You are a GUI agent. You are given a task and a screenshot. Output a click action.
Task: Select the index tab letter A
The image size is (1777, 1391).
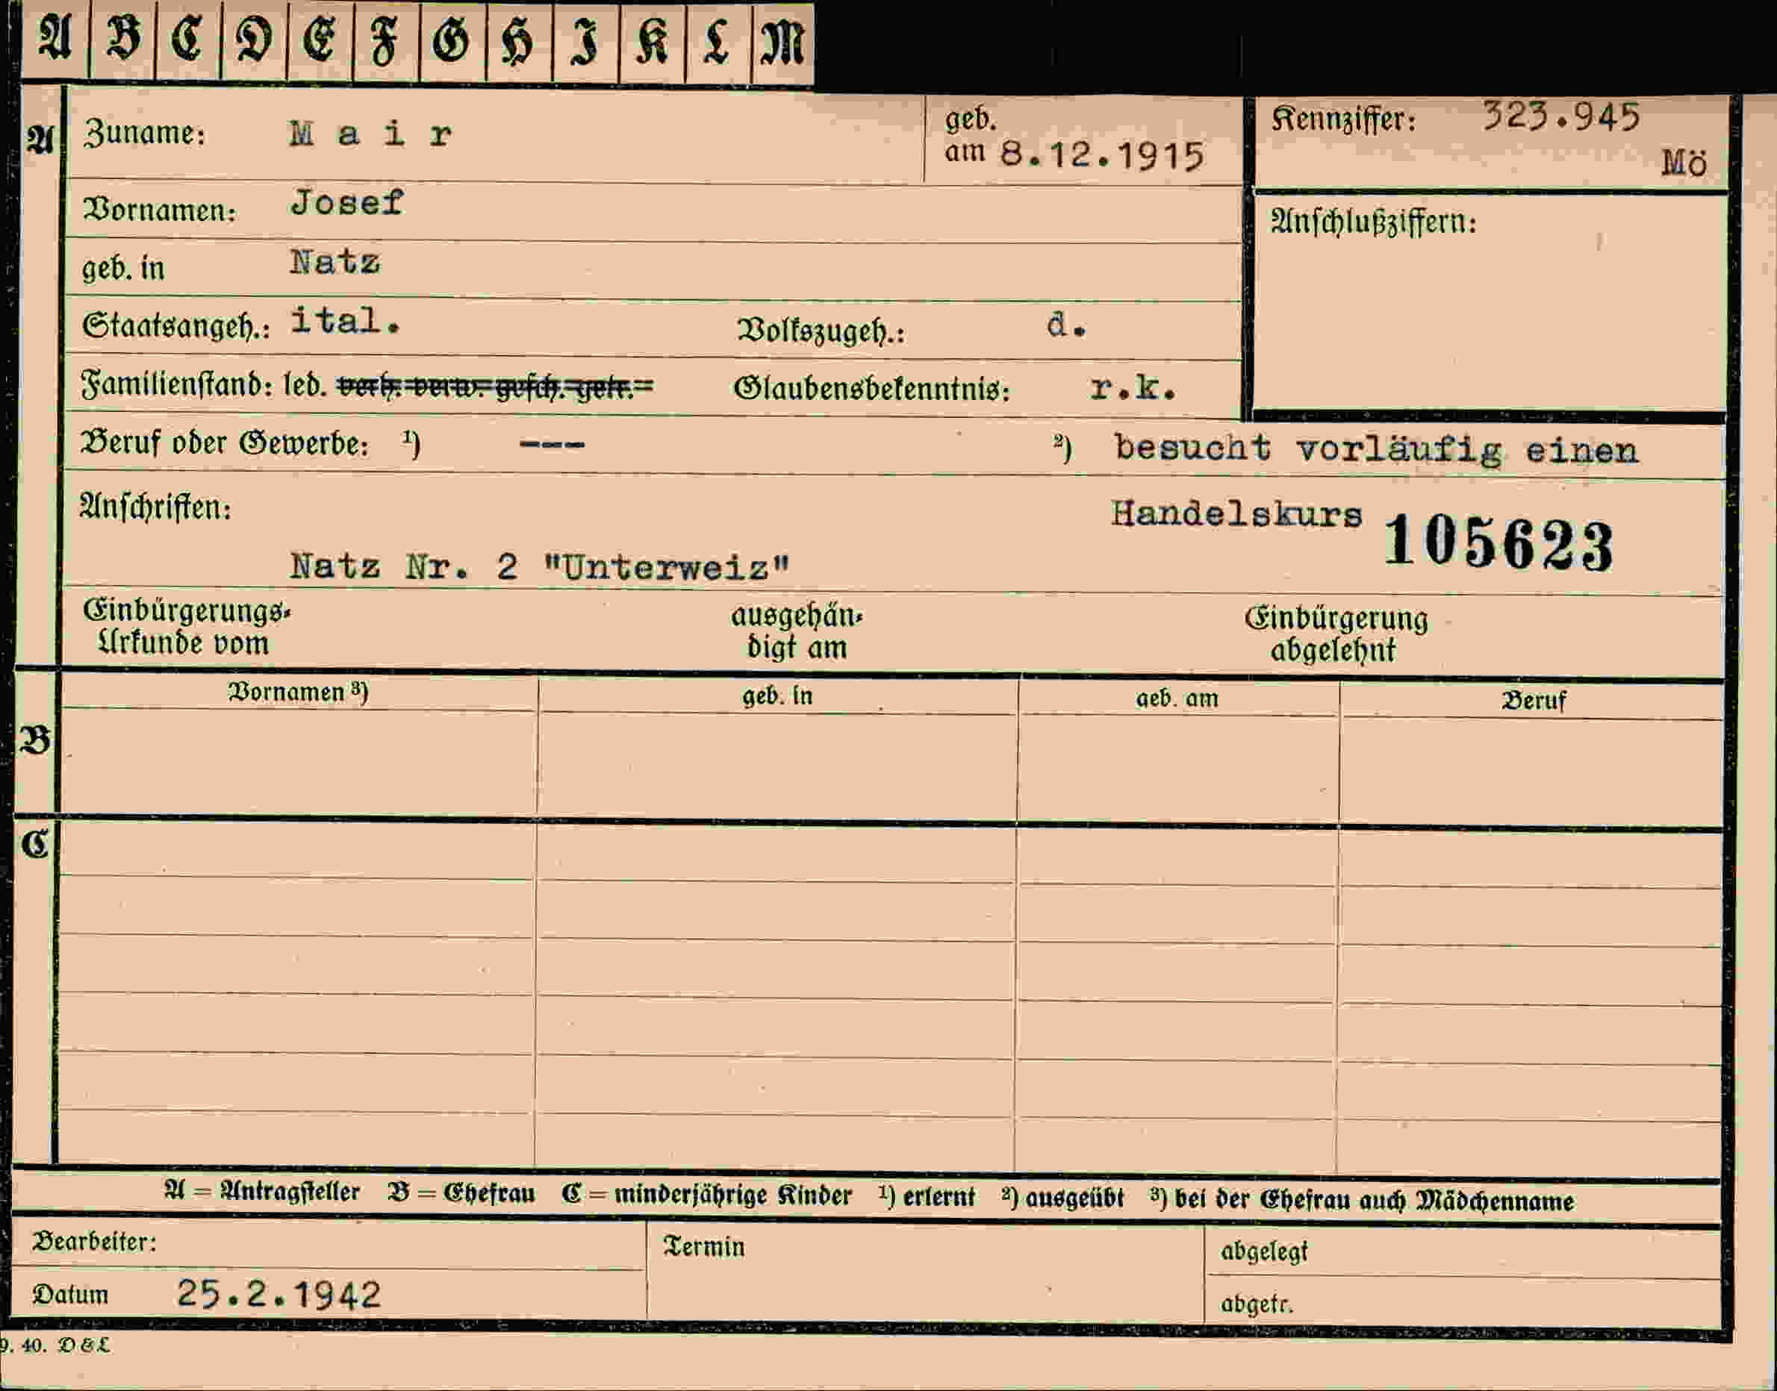pos(55,40)
